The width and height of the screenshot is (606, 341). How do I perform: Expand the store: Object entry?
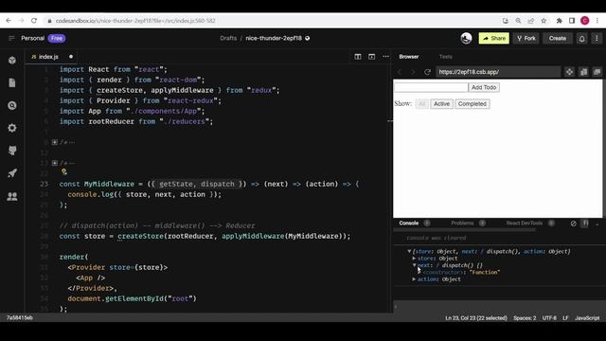[x=415, y=259]
